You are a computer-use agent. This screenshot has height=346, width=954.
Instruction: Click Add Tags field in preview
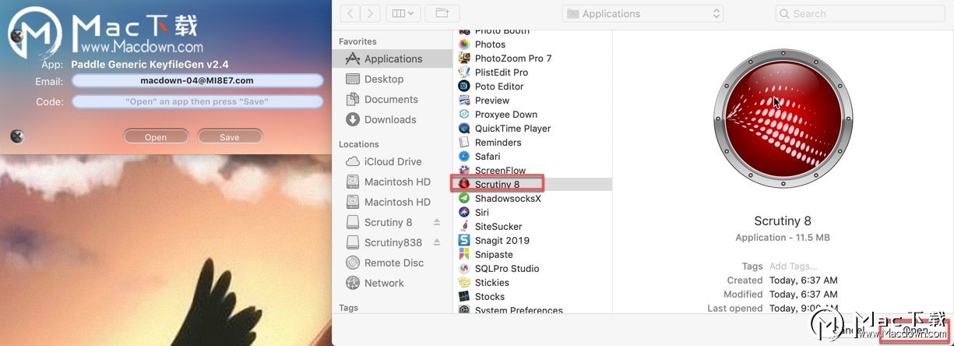(793, 266)
